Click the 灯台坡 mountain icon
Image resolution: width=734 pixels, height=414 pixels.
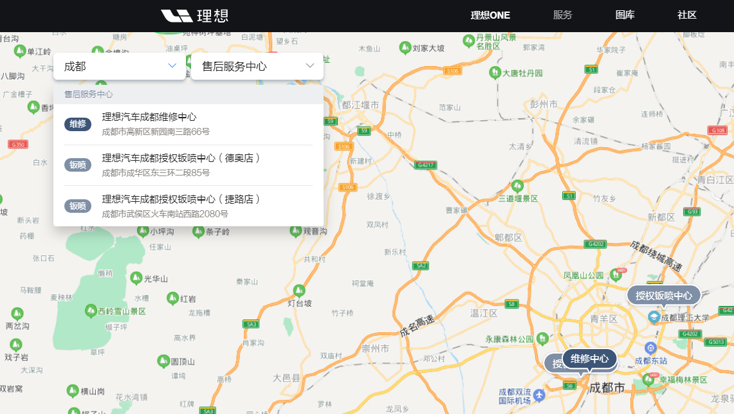(x=299, y=291)
